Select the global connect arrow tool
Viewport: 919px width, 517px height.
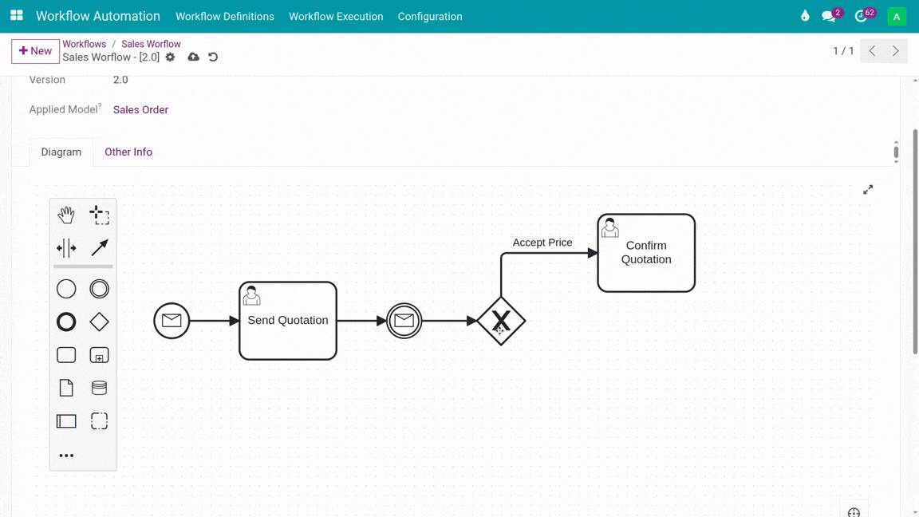click(99, 248)
